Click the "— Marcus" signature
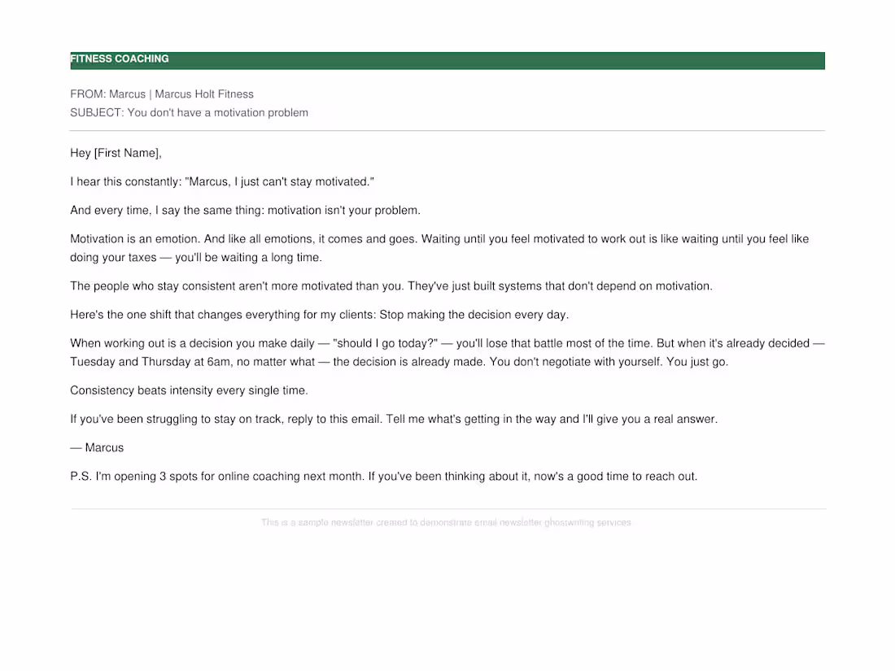The image size is (895, 671). pos(97,448)
